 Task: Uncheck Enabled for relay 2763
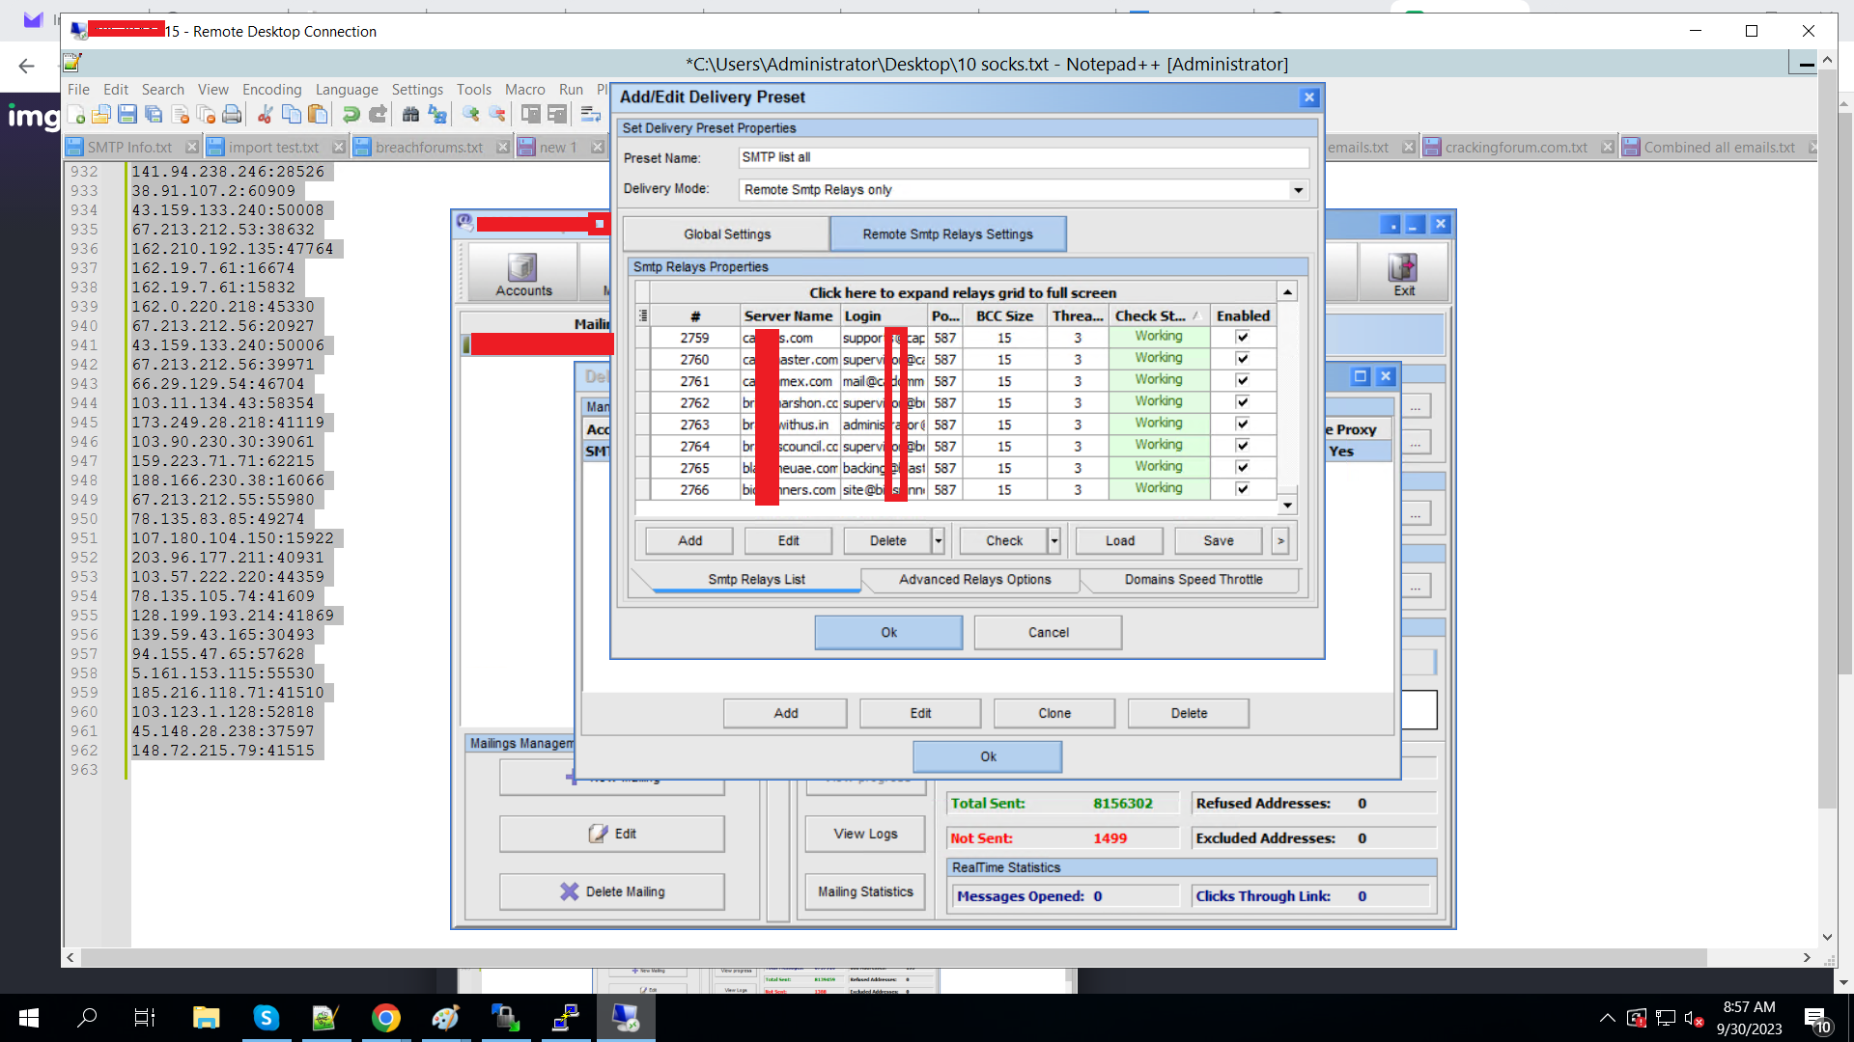tap(1243, 425)
